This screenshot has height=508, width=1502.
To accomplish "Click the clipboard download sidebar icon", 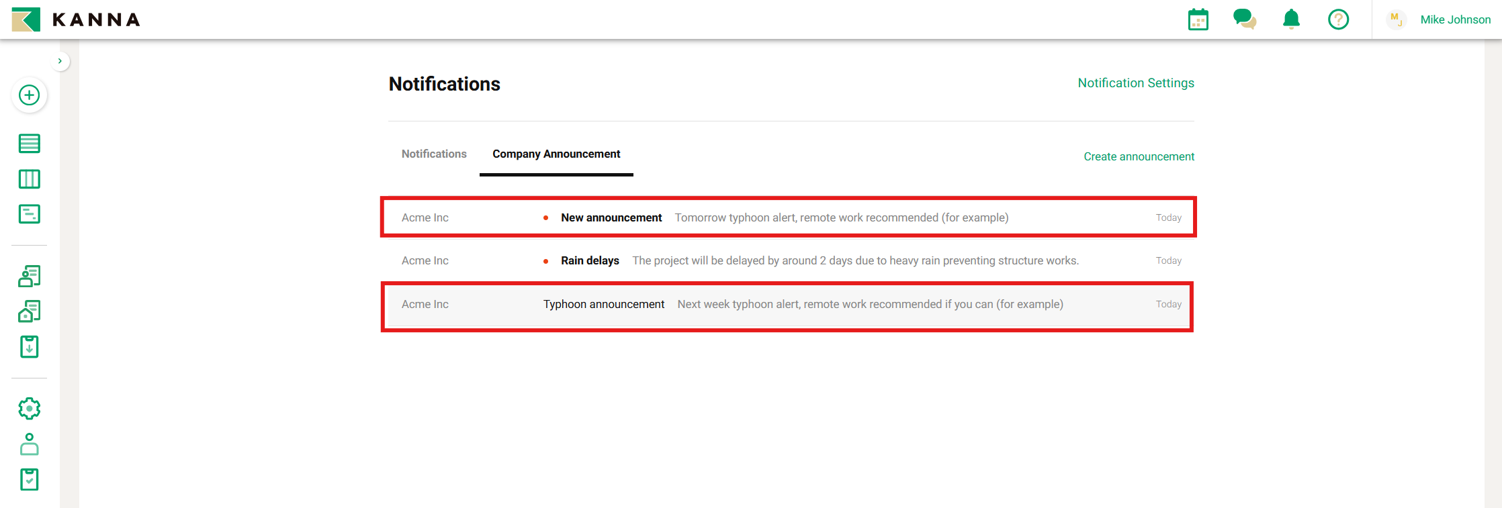I will coord(29,347).
